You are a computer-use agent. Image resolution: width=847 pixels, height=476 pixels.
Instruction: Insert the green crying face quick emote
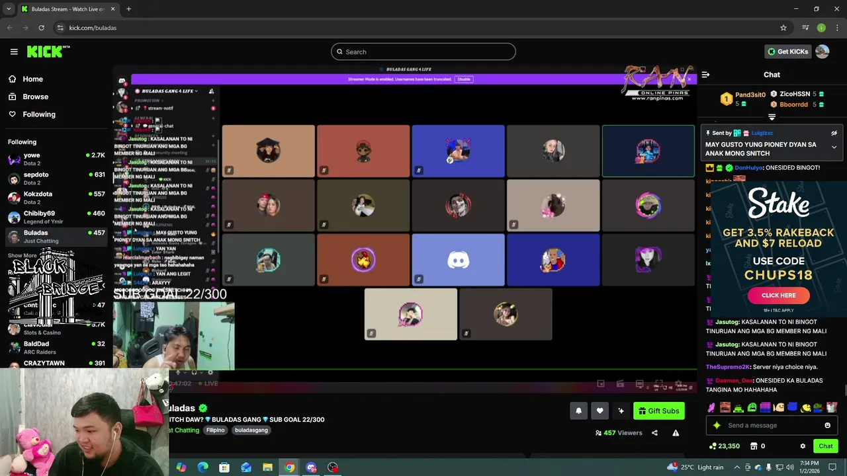752,407
